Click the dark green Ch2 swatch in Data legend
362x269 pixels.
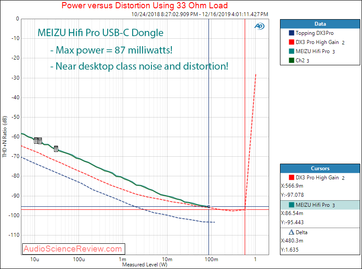(291, 61)
